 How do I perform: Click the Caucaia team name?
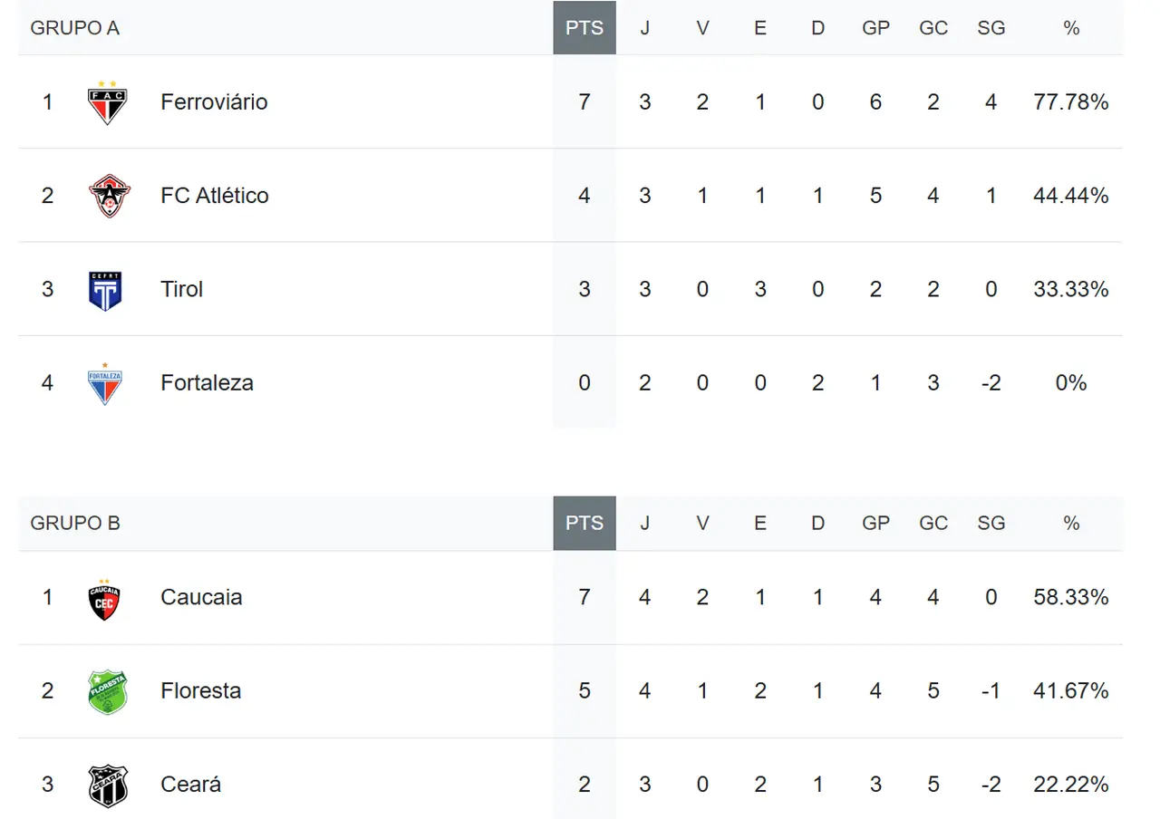tap(201, 598)
